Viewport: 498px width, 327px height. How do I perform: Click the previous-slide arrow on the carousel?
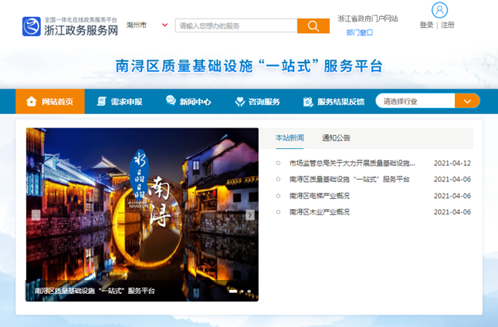(36, 215)
